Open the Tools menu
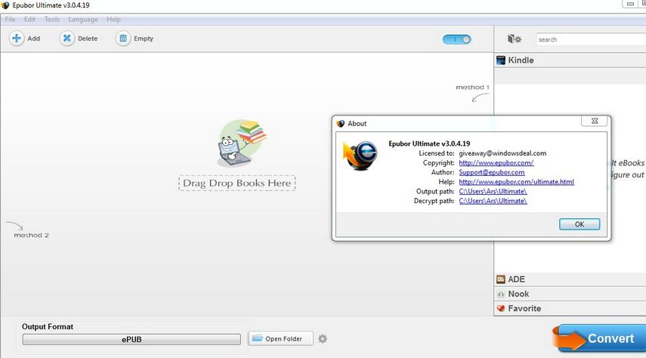Viewport: 646px width, 358px height. (52, 20)
